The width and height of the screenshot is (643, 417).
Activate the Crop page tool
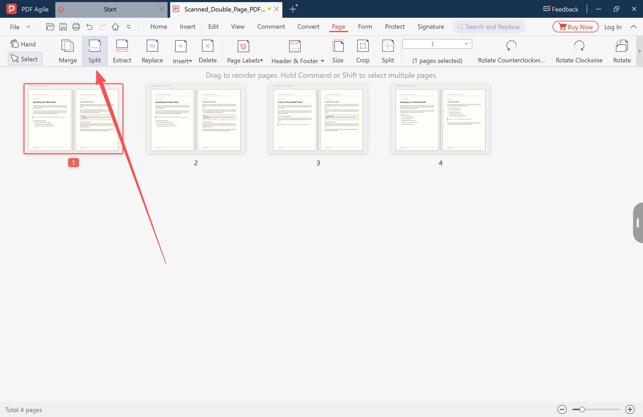point(363,51)
